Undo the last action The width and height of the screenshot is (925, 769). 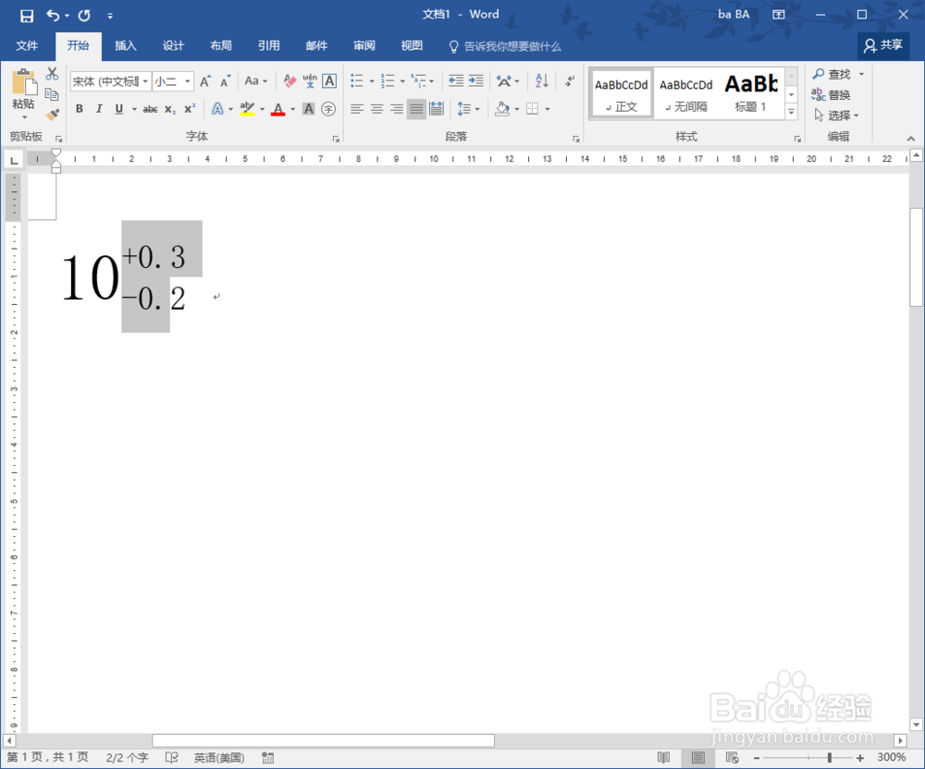pyautogui.click(x=53, y=16)
